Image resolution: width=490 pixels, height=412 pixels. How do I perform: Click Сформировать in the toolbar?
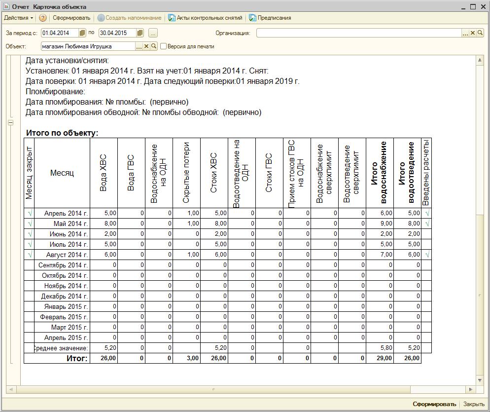click(x=71, y=18)
